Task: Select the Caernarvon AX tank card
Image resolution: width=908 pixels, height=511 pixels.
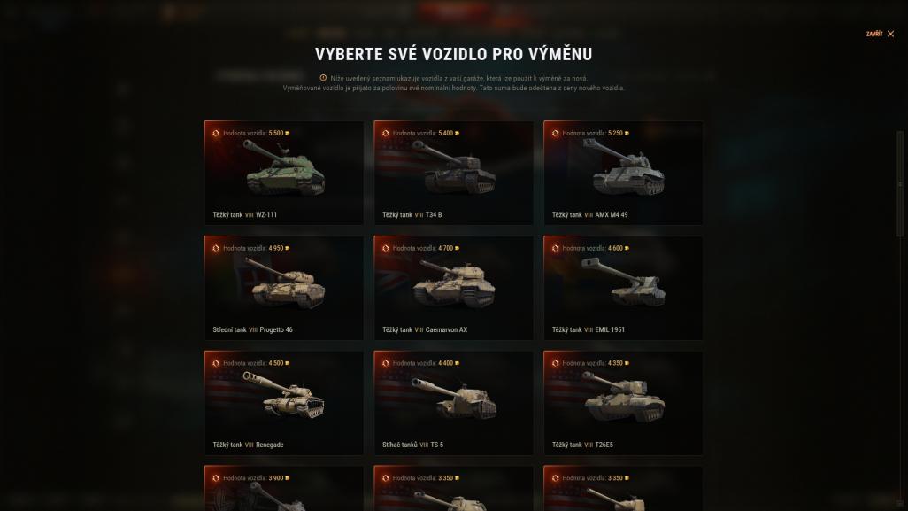Action: click(x=453, y=288)
